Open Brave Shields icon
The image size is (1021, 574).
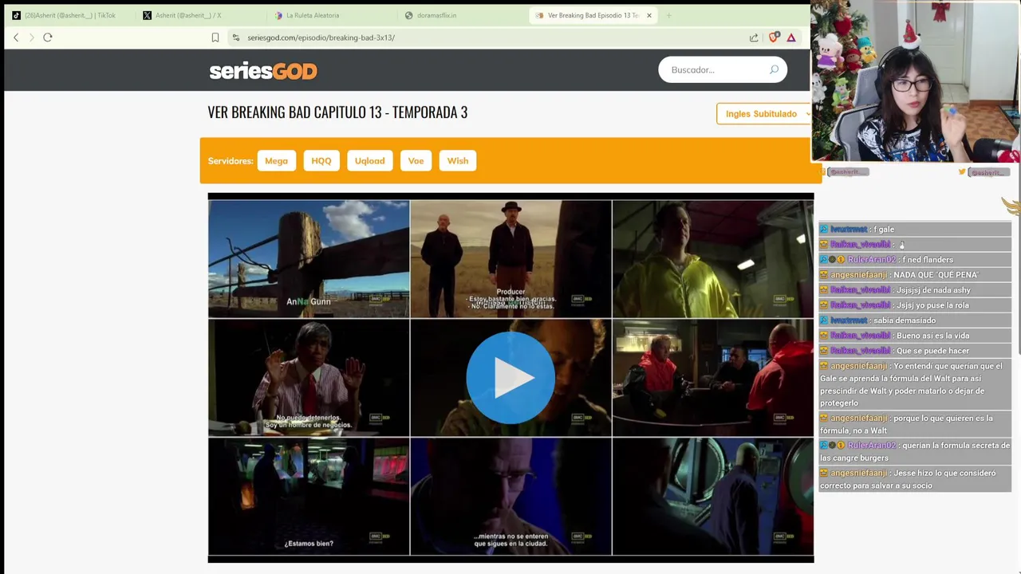pos(773,37)
